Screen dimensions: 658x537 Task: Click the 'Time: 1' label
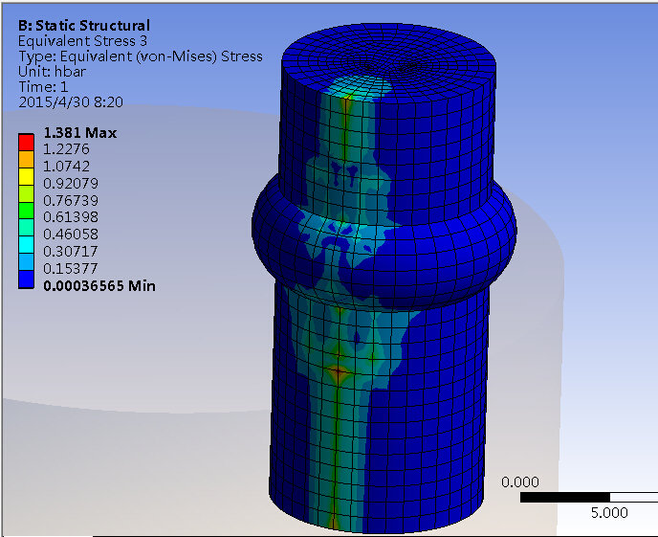(x=43, y=87)
